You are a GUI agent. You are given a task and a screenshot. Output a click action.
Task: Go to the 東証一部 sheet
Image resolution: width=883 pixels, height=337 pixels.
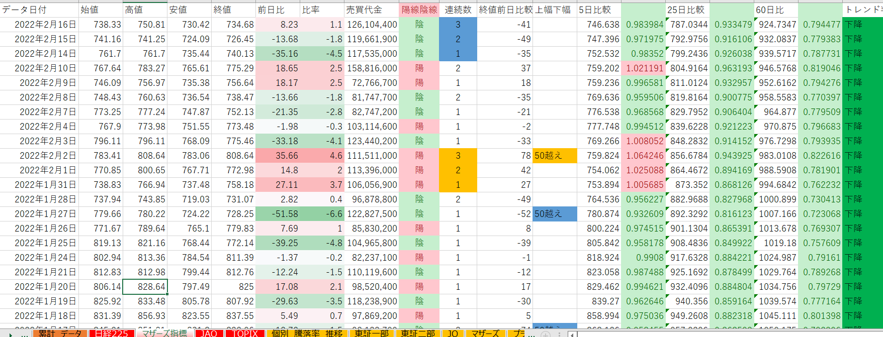[x=371, y=333]
